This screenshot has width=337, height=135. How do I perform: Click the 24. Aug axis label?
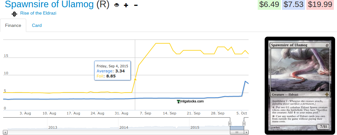click(97, 113)
